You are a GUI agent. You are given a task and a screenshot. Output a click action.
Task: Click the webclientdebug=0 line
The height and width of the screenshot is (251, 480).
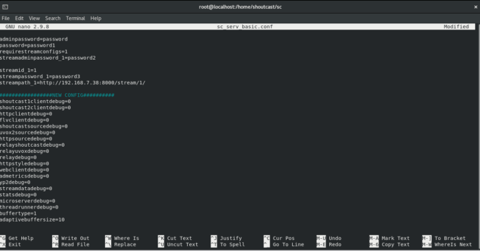25,170
